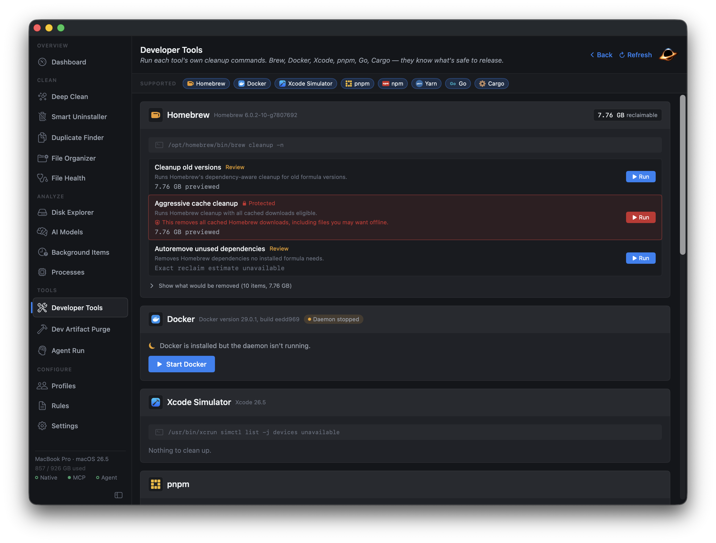The height and width of the screenshot is (543, 716).
Task: Select the Yarn supported chip
Action: (x=426, y=84)
